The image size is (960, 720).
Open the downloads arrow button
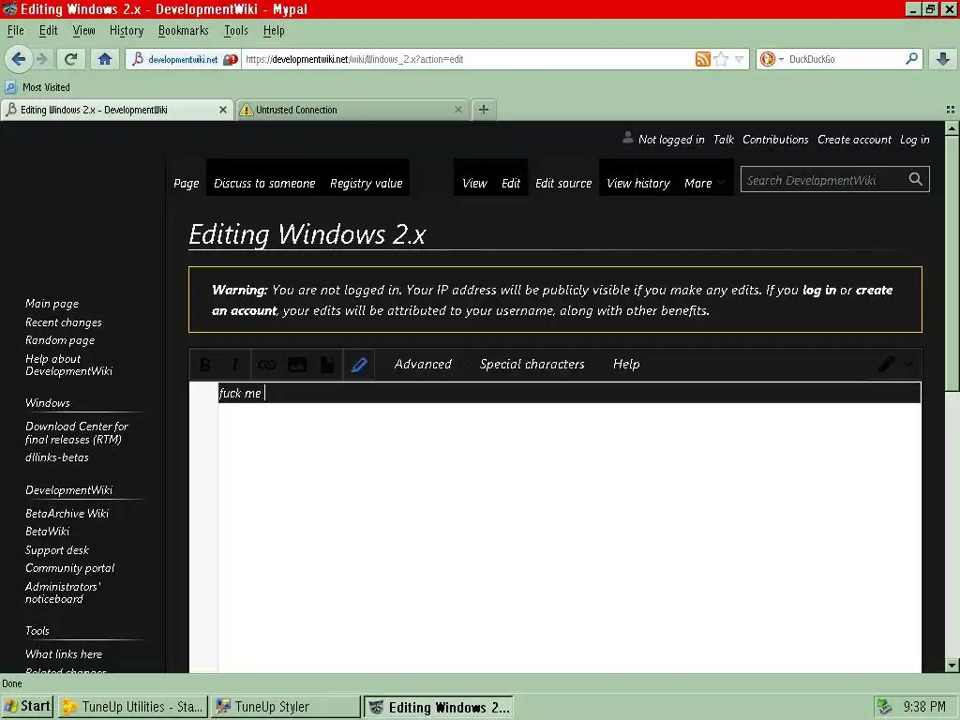click(943, 59)
